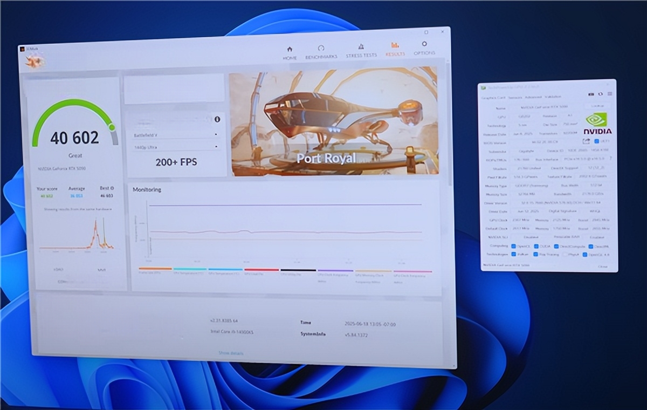Click the Show details link
This screenshot has height=410, width=647.
click(231, 353)
